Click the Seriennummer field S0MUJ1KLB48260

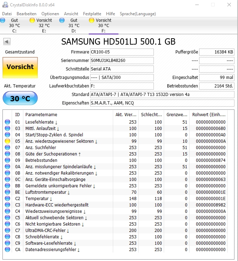(x=122, y=61)
